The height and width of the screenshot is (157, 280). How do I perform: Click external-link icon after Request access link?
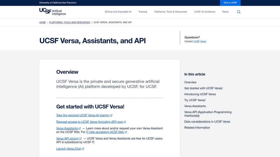tap(125, 122)
